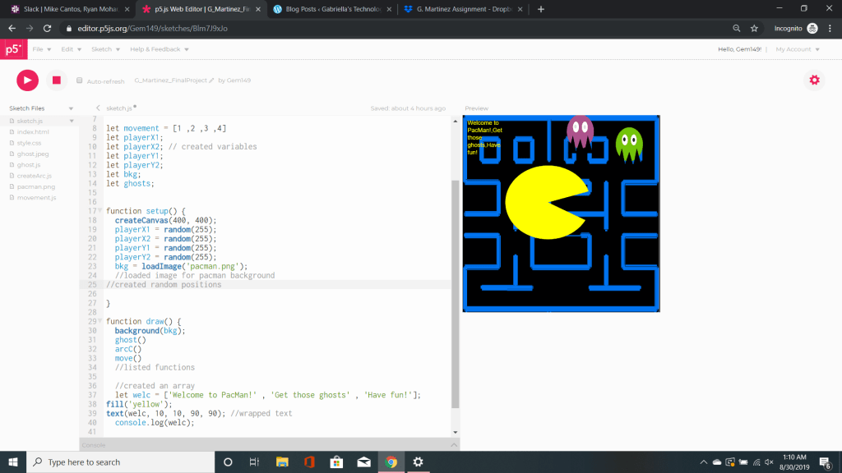Viewport: 842px width, 473px height.
Task: Click the browser zoom magnifier icon
Action: pyautogui.click(x=736, y=28)
